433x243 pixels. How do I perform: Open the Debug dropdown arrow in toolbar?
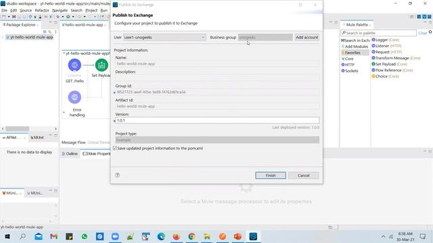tap(63, 17)
